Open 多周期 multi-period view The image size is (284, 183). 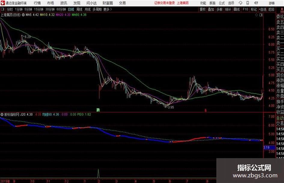click(97, 9)
